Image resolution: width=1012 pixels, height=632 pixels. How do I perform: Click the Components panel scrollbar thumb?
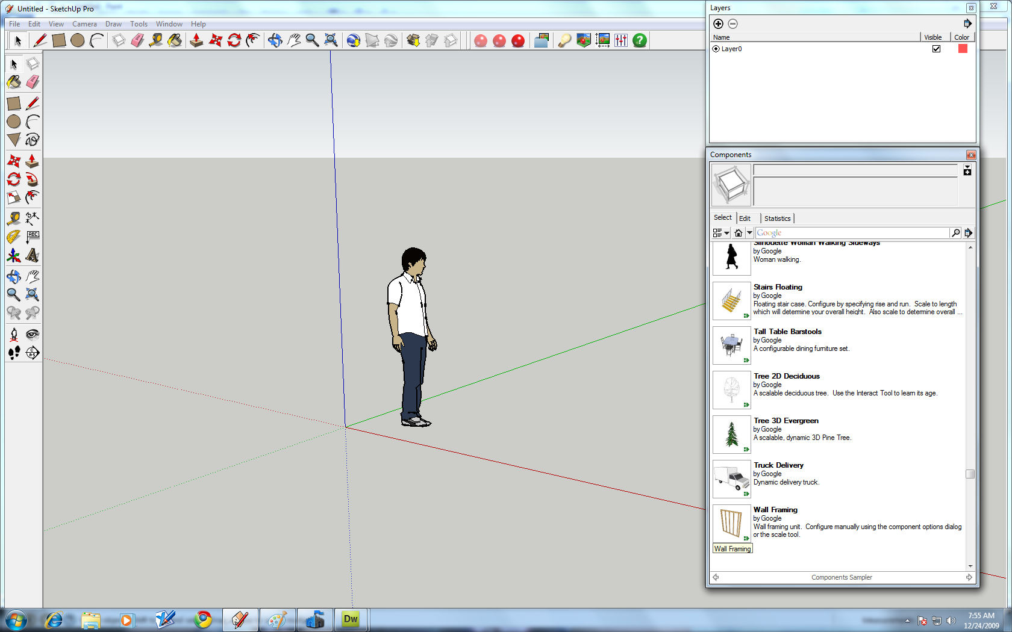tap(970, 474)
